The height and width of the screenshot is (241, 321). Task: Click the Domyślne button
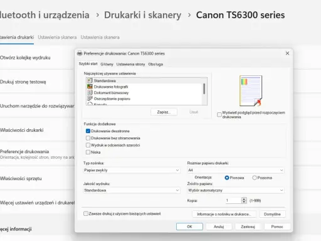coord(272,214)
